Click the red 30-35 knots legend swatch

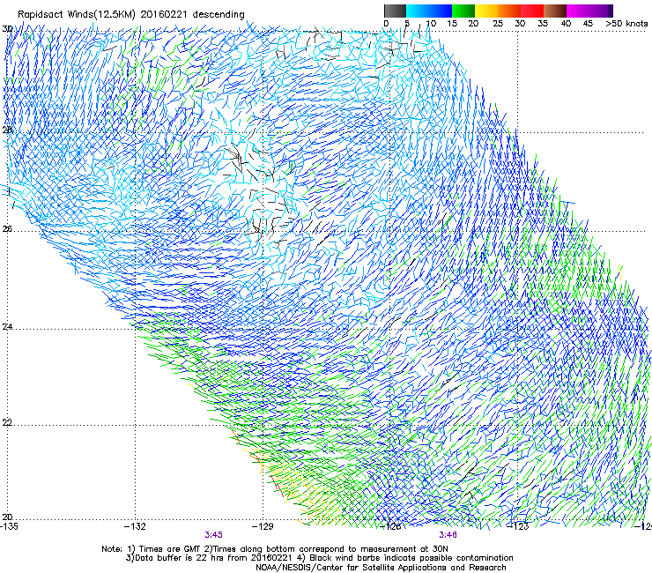pyautogui.click(x=532, y=11)
